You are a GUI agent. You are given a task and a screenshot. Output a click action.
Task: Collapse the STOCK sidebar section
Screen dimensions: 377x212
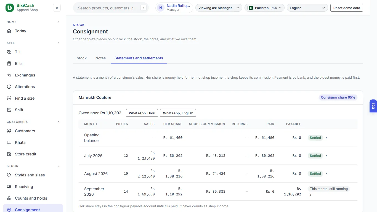58,166
